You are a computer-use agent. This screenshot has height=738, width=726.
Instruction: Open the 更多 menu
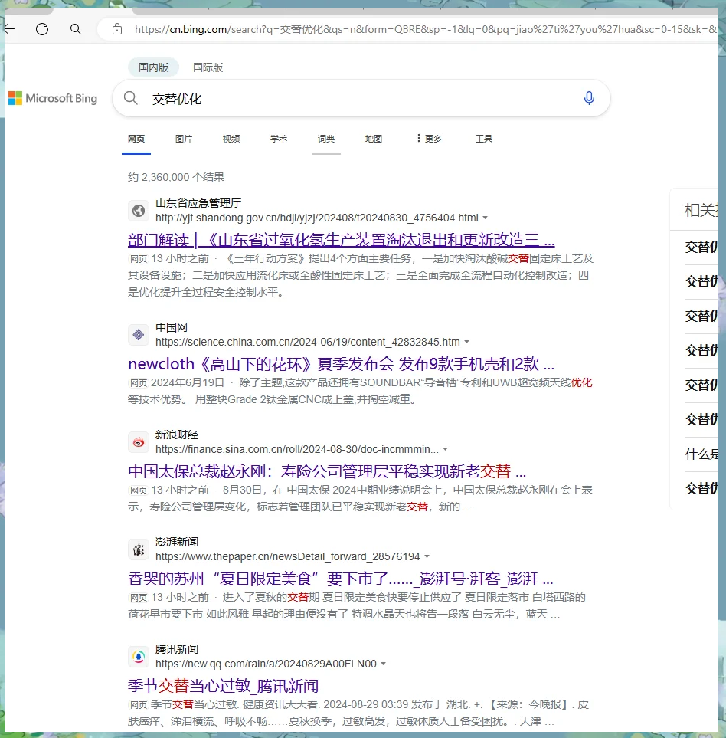(430, 139)
